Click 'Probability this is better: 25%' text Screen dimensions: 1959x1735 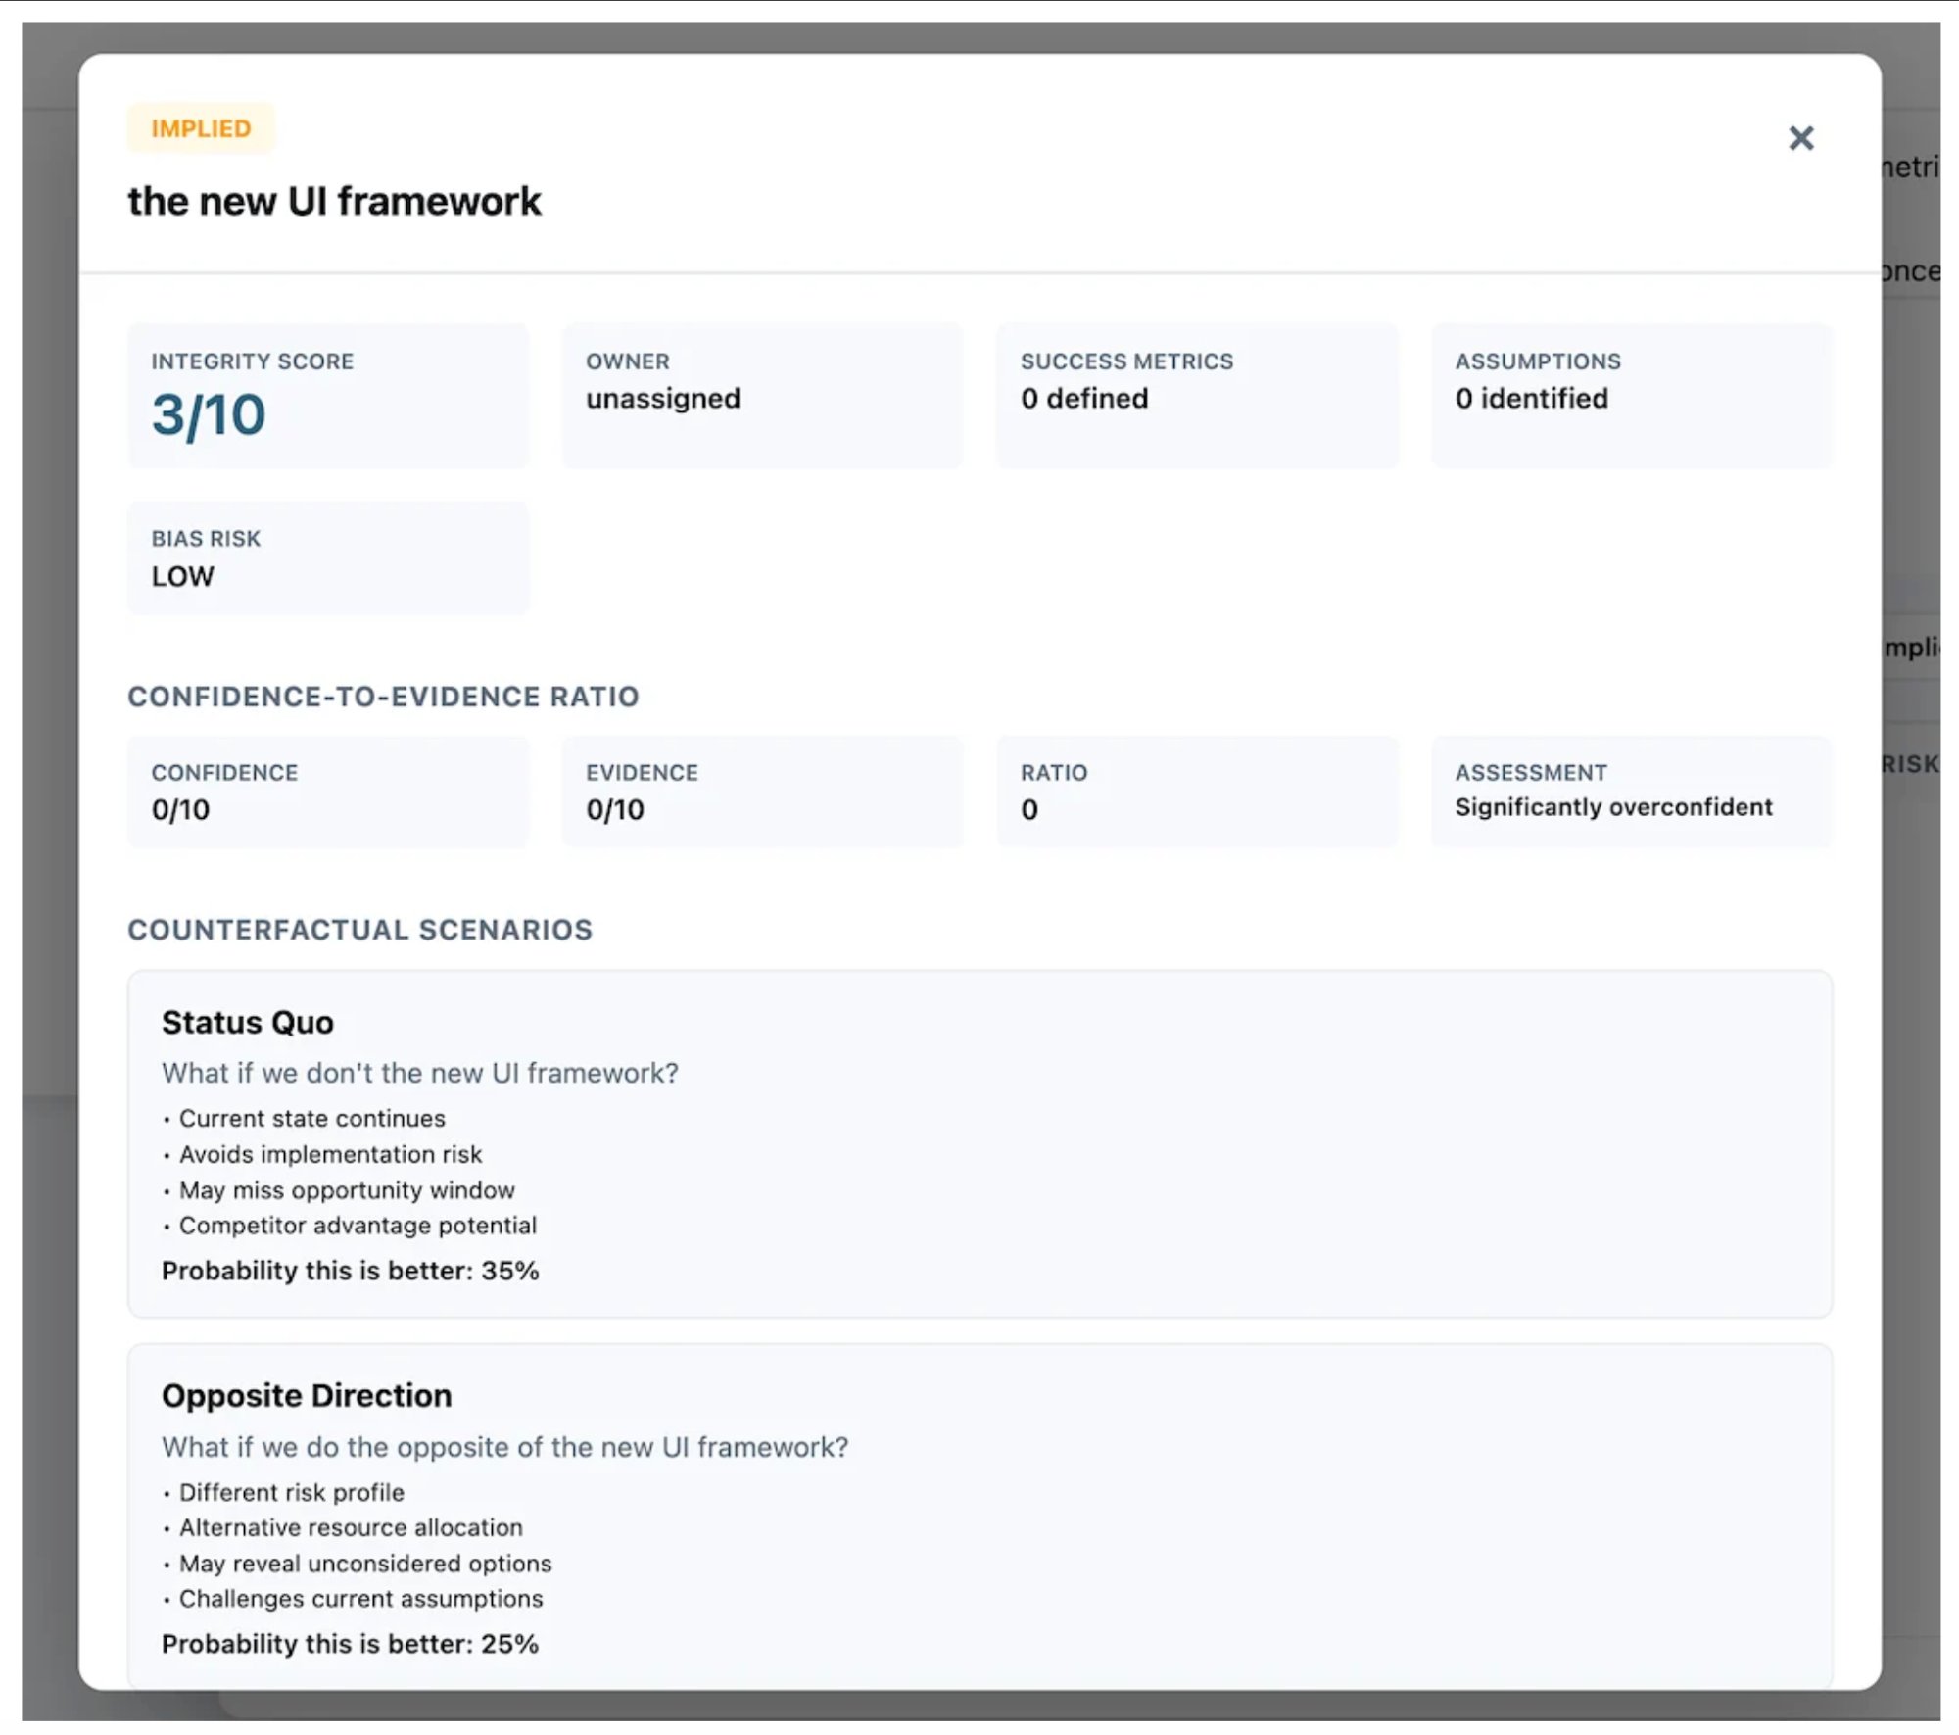click(x=350, y=1644)
